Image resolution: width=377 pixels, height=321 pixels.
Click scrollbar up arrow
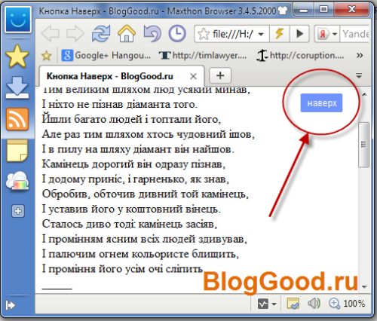[364, 94]
